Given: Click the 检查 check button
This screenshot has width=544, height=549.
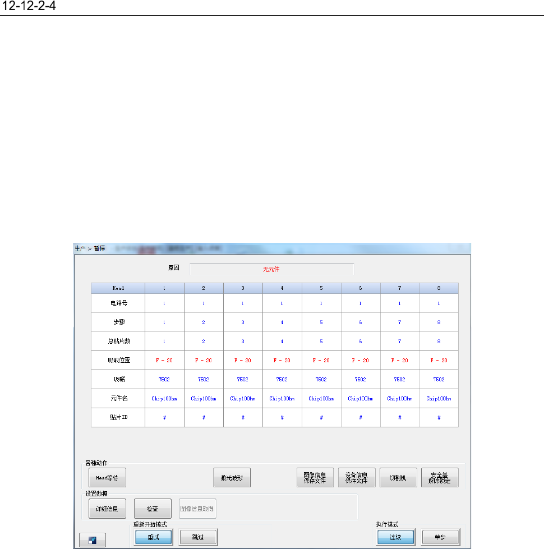Looking at the screenshot, I should pyautogui.click(x=153, y=509).
